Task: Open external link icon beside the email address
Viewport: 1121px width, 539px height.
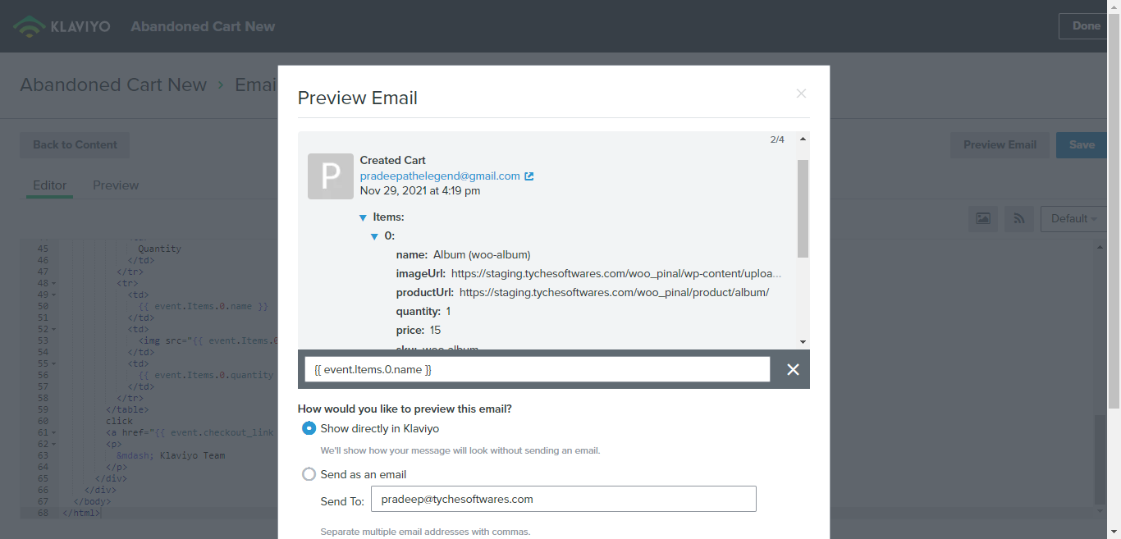Action: pos(529,176)
